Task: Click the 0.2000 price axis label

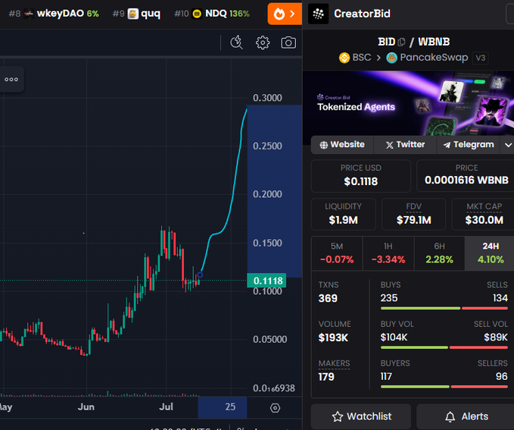Action: tap(267, 194)
